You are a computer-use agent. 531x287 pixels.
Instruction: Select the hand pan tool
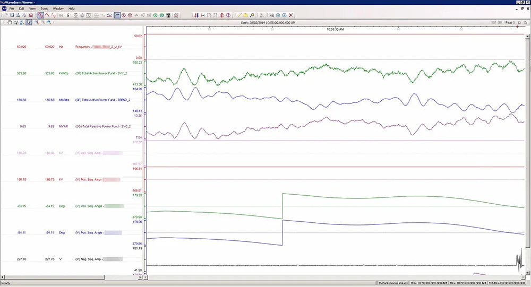tap(10, 22)
